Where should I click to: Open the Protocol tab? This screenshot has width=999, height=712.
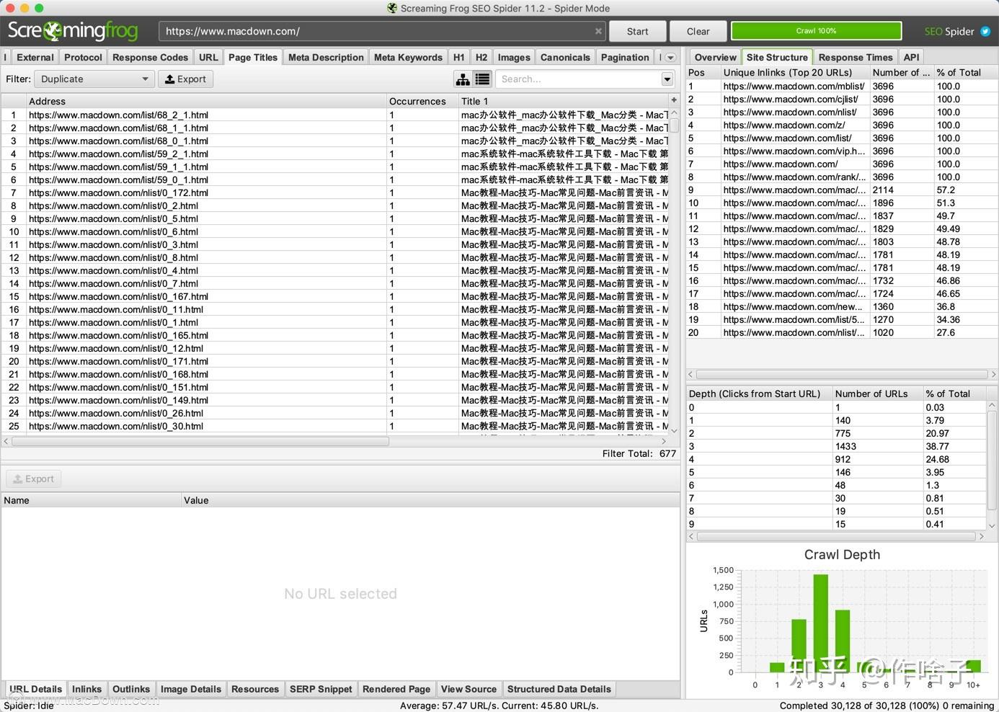pyautogui.click(x=83, y=58)
